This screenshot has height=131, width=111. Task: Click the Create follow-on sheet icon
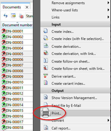46,61
